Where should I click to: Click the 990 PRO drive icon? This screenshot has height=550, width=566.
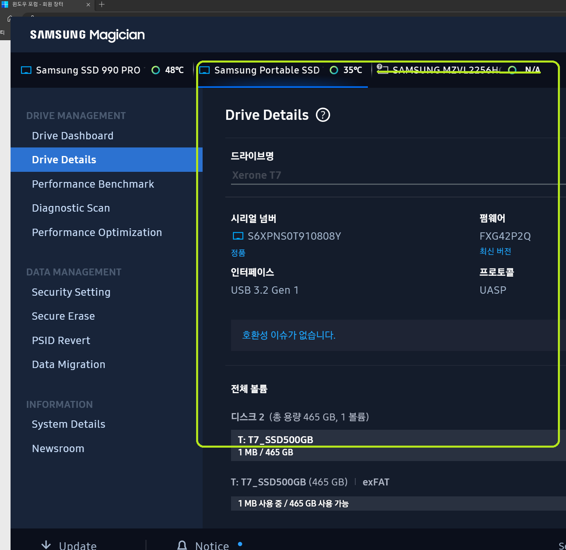point(26,70)
